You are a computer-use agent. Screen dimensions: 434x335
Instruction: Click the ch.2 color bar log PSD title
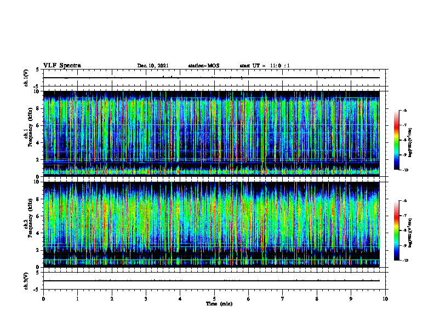click(x=410, y=233)
